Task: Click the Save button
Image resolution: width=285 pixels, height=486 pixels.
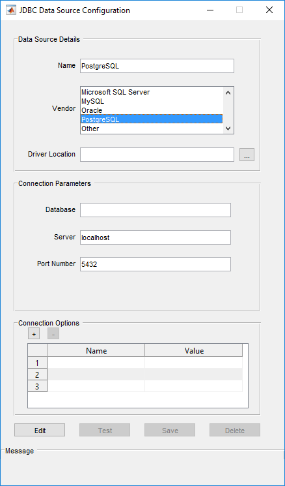Action: click(170, 430)
